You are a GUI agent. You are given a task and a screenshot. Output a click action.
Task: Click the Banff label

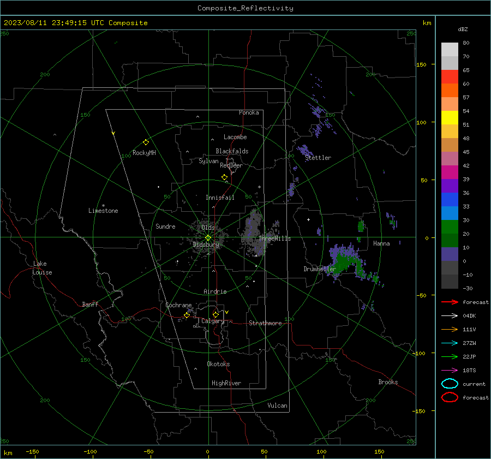click(x=90, y=305)
